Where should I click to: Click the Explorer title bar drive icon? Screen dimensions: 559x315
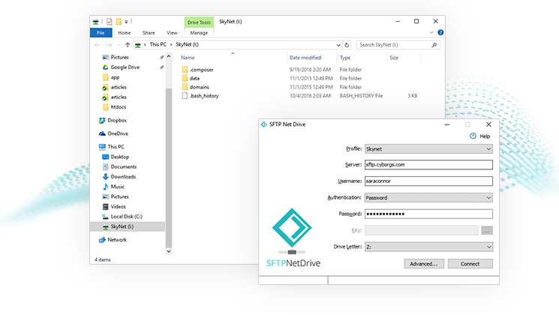[95, 22]
